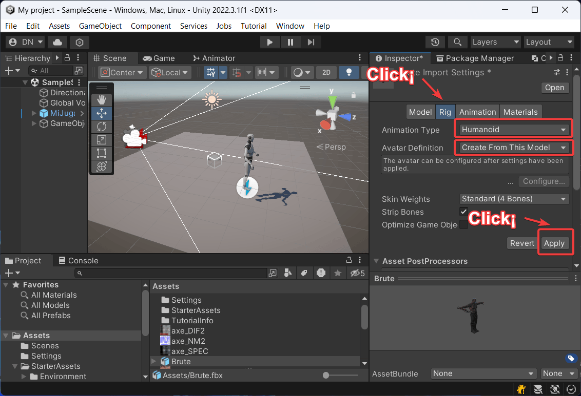Open the Undo History icon

click(x=435, y=42)
